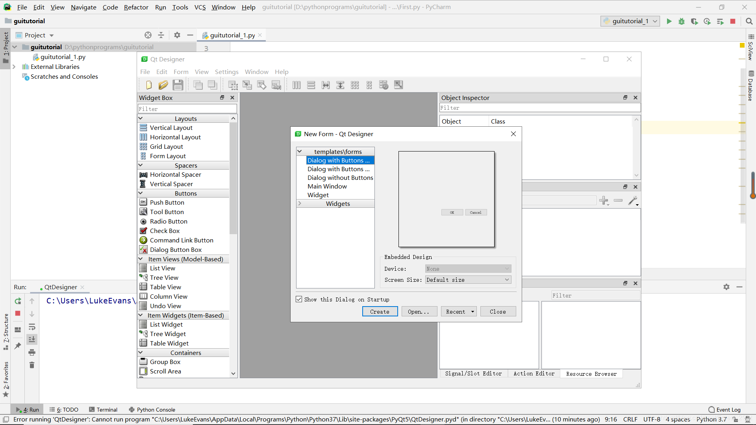The image size is (756, 425).
Task: Expand the templates\forms tree node
Action: coord(300,151)
